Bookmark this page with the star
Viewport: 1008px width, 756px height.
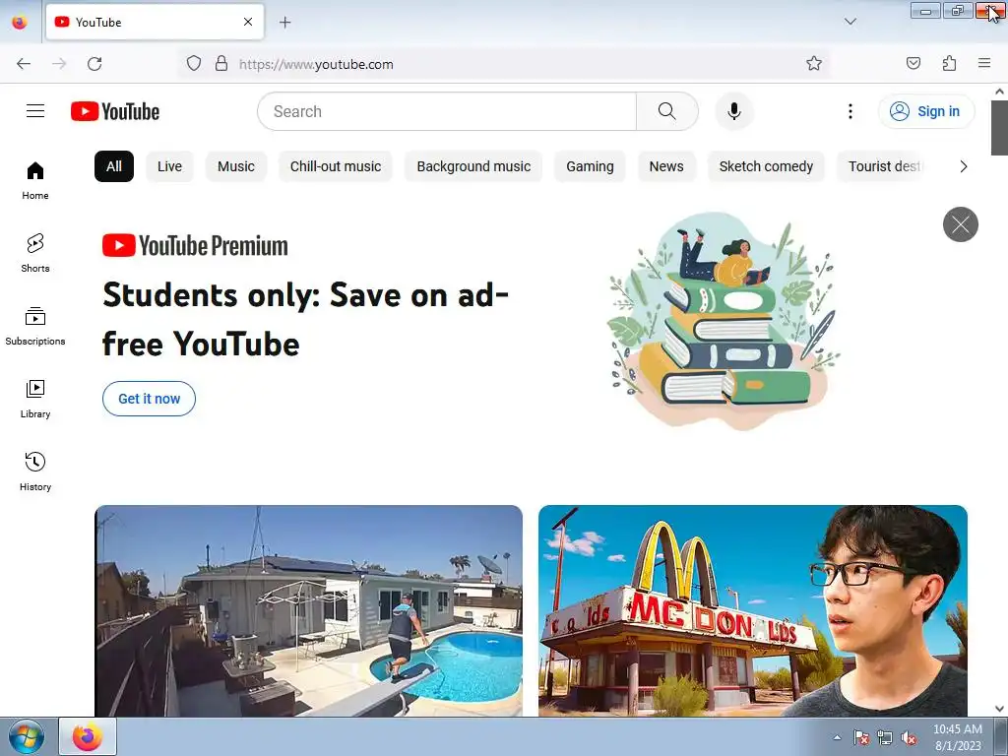[814, 64]
